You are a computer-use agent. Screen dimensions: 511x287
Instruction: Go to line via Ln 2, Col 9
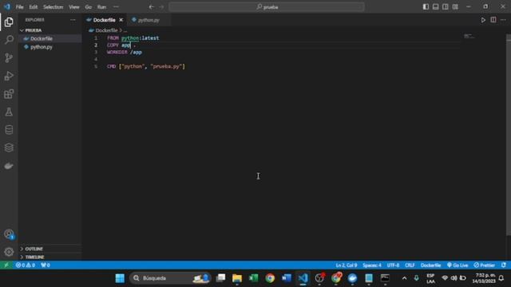pos(346,265)
